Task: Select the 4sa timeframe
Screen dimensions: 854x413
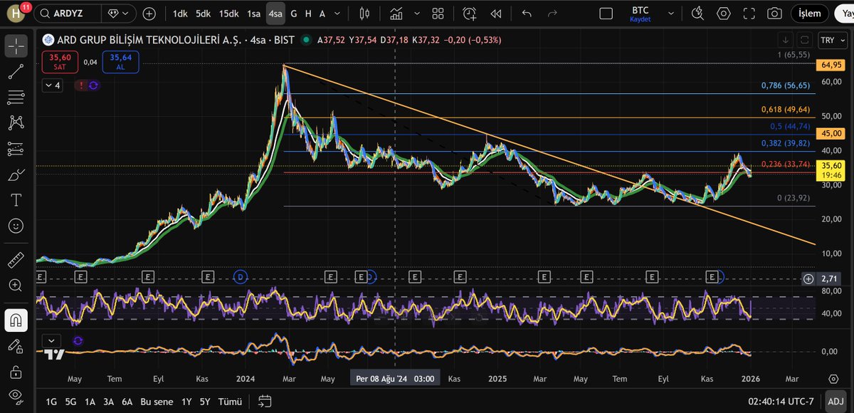Action: [275, 13]
